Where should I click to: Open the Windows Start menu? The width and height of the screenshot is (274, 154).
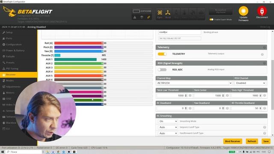click(x=3, y=152)
